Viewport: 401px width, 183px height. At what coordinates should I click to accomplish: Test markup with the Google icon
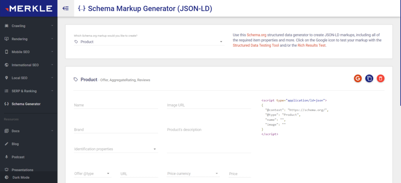pyautogui.click(x=358, y=78)
